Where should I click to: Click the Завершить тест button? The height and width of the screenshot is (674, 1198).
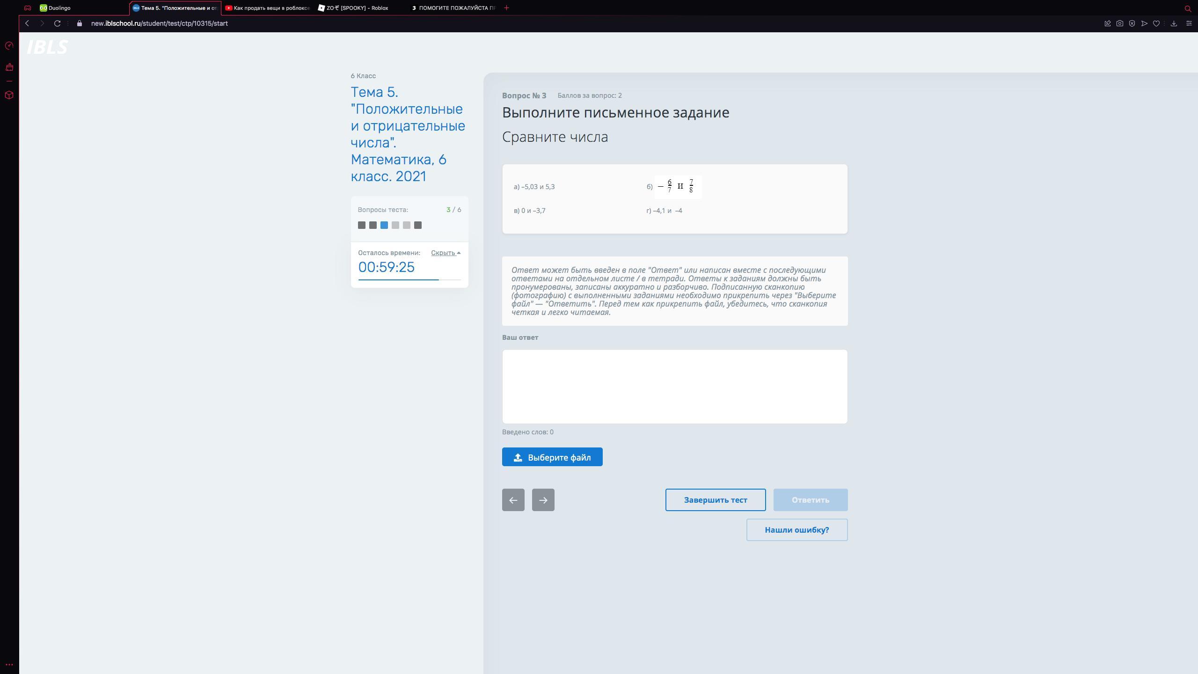coord(715,500)
